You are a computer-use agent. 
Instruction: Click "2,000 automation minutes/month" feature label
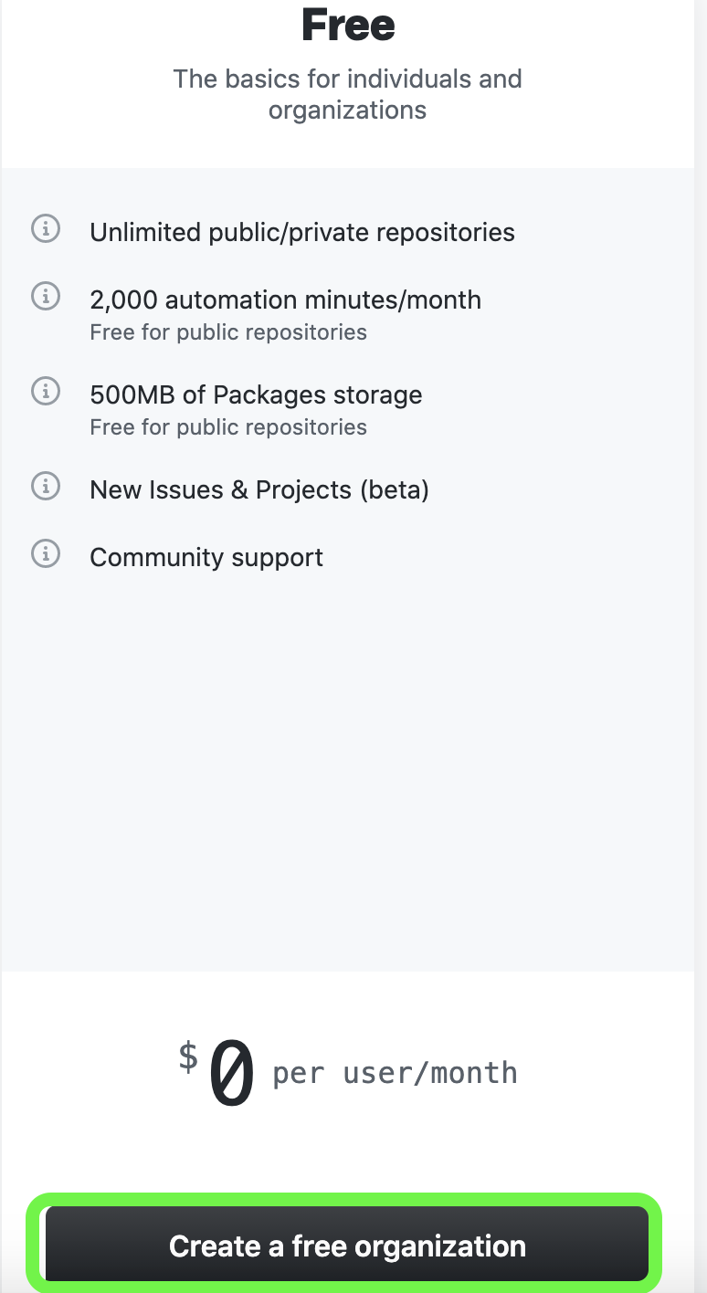(285, 300)
